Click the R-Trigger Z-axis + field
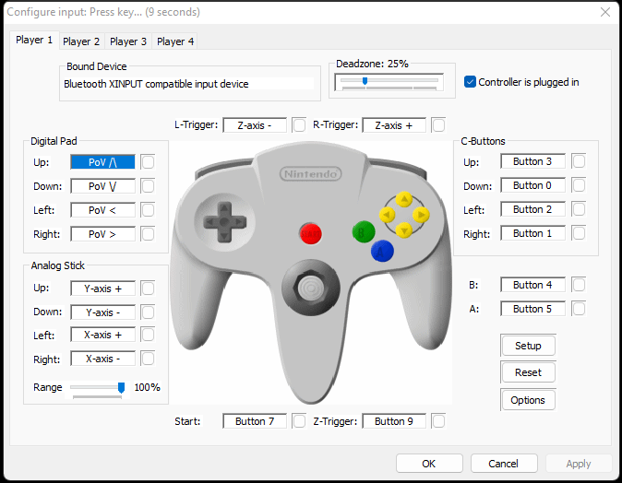This screenshot has height=483, width=622. click(394, 125)
